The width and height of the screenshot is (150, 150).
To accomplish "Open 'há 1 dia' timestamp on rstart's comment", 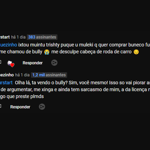I will [18, 37].
